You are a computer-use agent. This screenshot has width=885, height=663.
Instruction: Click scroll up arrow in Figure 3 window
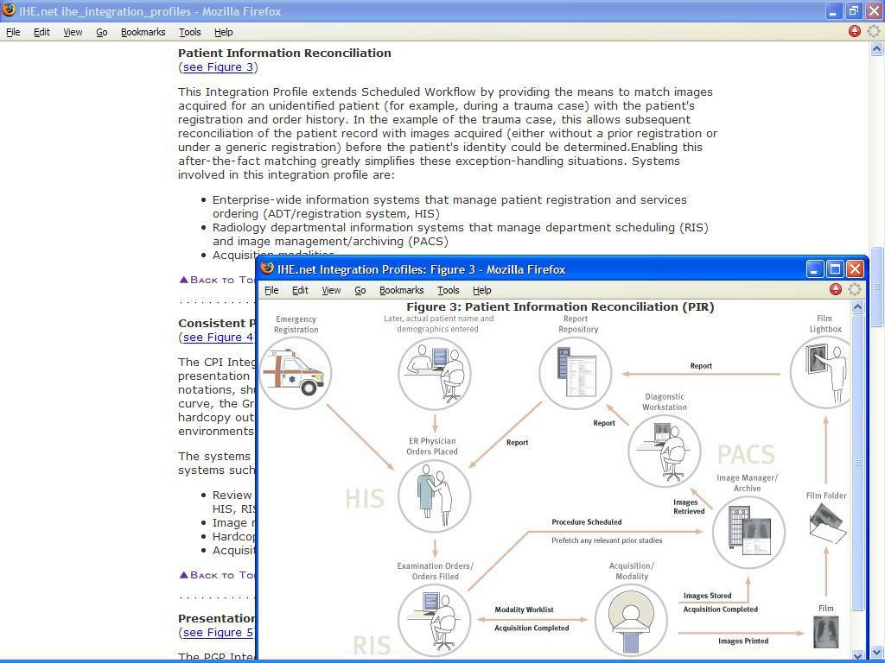[x=857, y=307]
